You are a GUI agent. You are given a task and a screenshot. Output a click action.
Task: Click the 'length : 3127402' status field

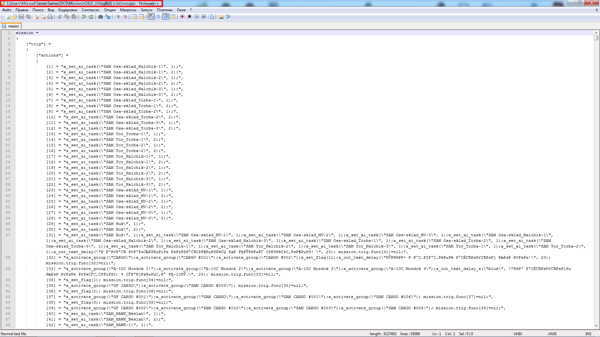pos(383,334)
